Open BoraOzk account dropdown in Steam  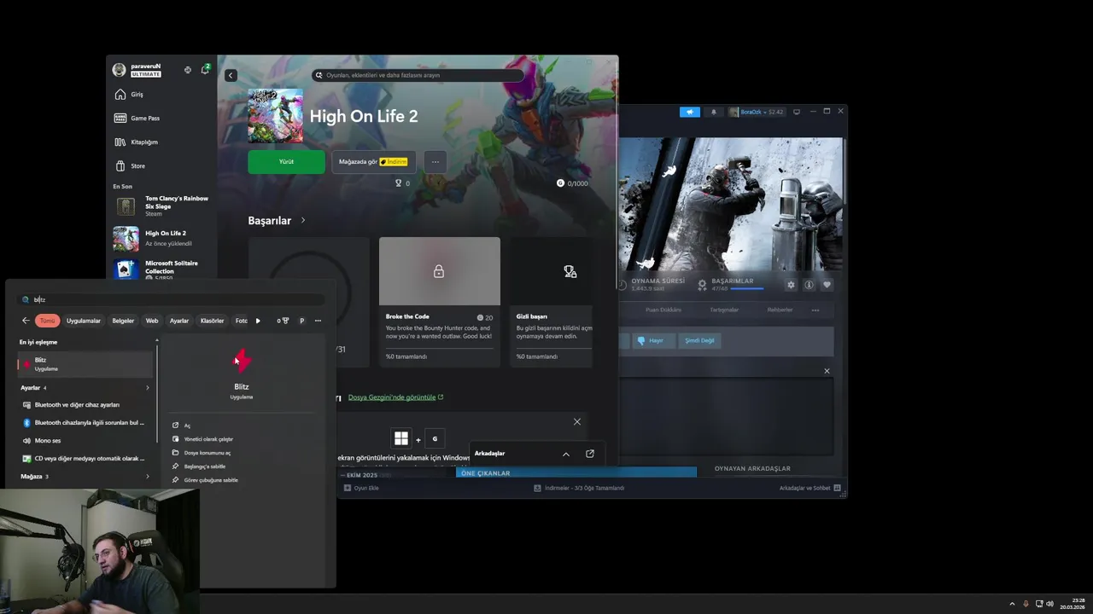tap(756, 112)
